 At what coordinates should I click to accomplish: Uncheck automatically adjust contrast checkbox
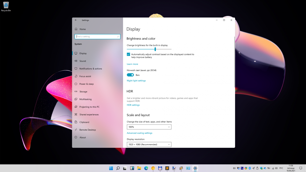(129, 54)
